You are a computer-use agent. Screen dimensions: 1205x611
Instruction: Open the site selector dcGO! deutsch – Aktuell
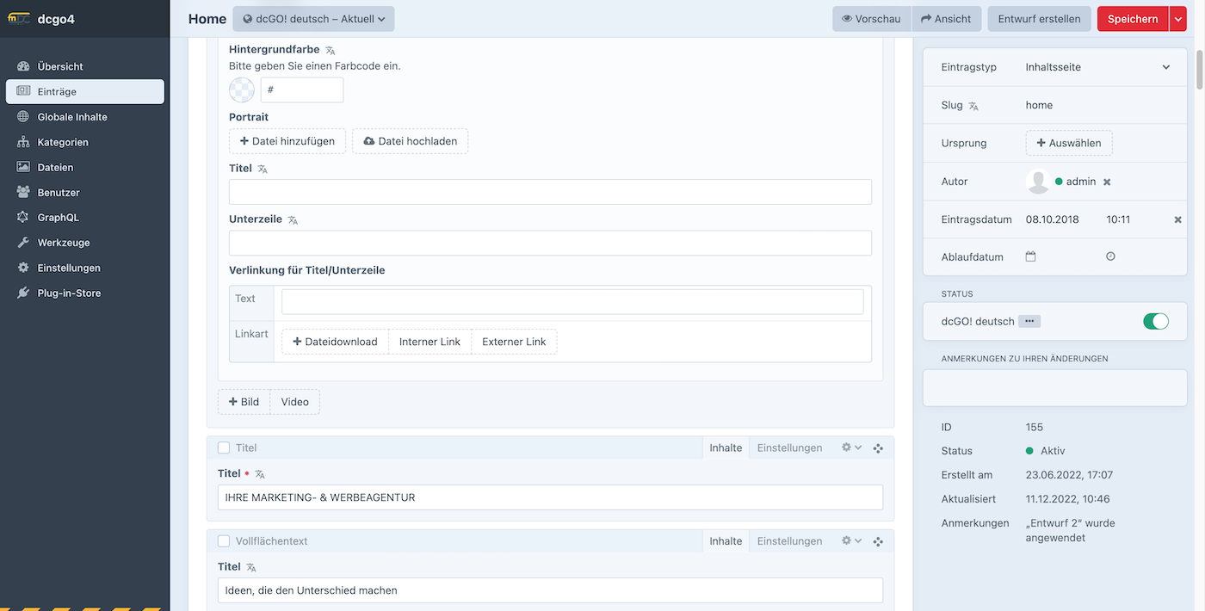click(x=313, y=19)
